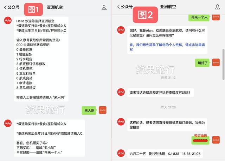Tap AirAsia avatar beside 客官，您机票买了吗 message
The image size is (225, 161).
8,123
